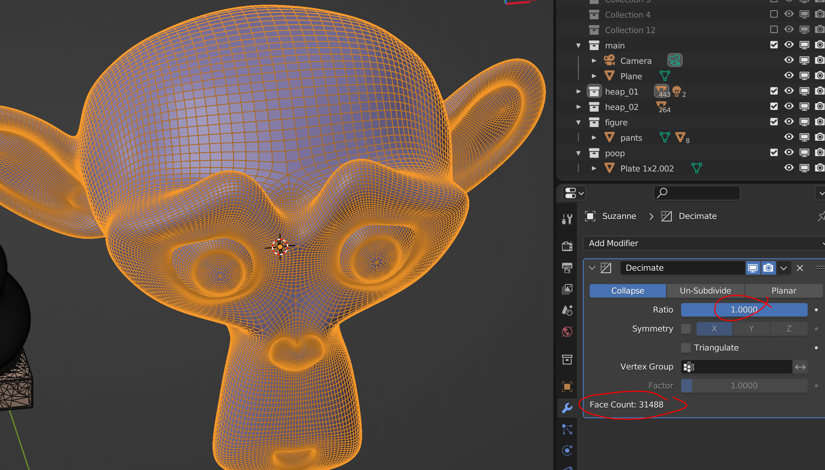Toggle Decimate modifier viewport display

coord(753,268)
